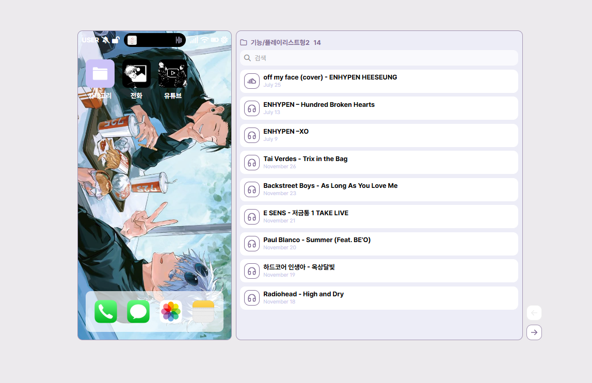This screenshot has height=383, width=592.
Task: Open the 유튜브 video app icon
Action: pyautogui.click(x=173, y=74)
